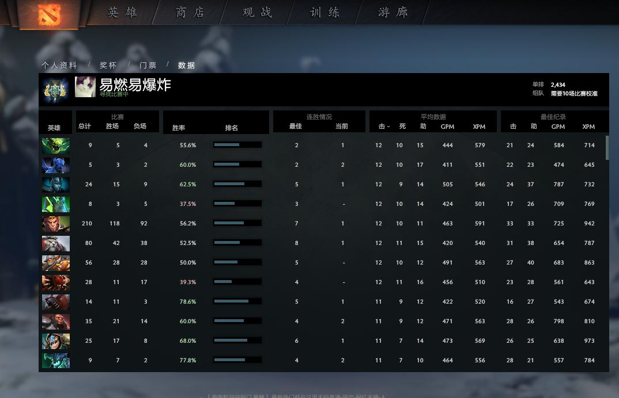This screenshot has height=398, width=619.
Task: Sort by 最佳 best streak column
Action: (295, 126)
